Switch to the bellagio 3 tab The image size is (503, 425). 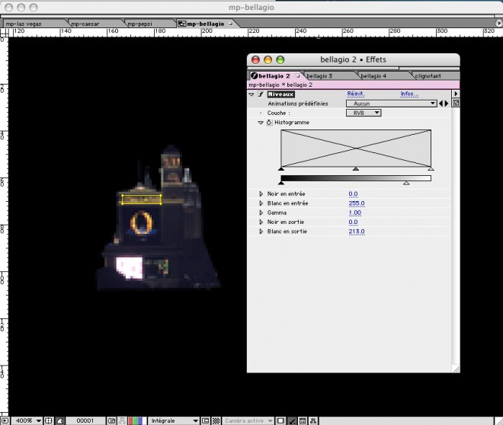[321, 75]
